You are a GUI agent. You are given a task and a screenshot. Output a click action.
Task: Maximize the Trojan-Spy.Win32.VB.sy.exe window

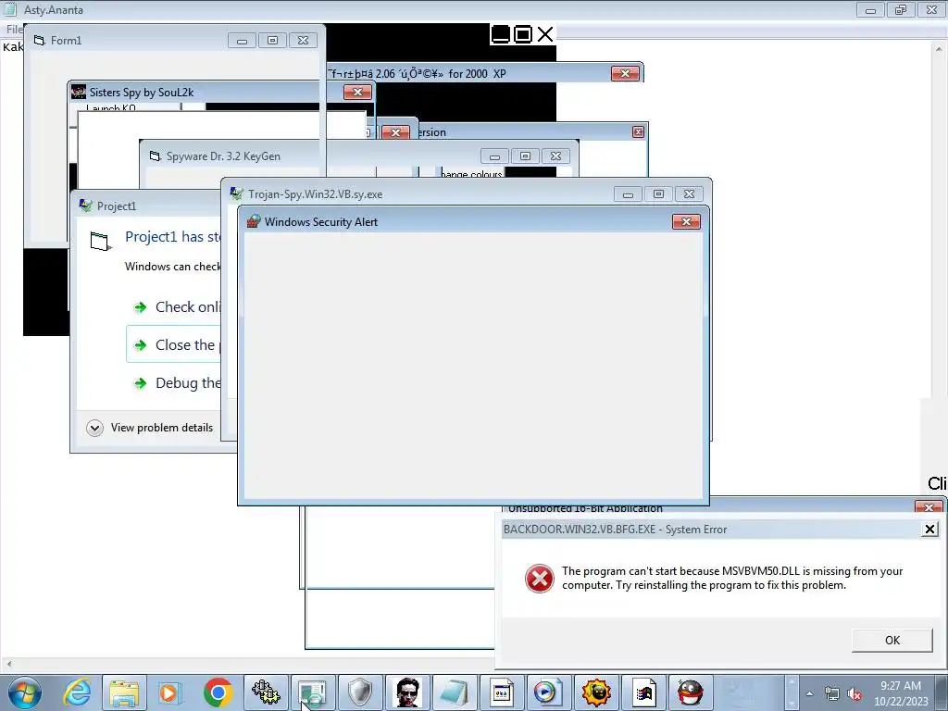[658, 194]
